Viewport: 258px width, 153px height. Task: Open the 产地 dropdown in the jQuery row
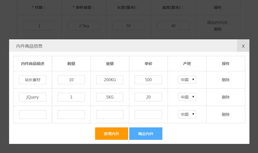pos(187,97)
